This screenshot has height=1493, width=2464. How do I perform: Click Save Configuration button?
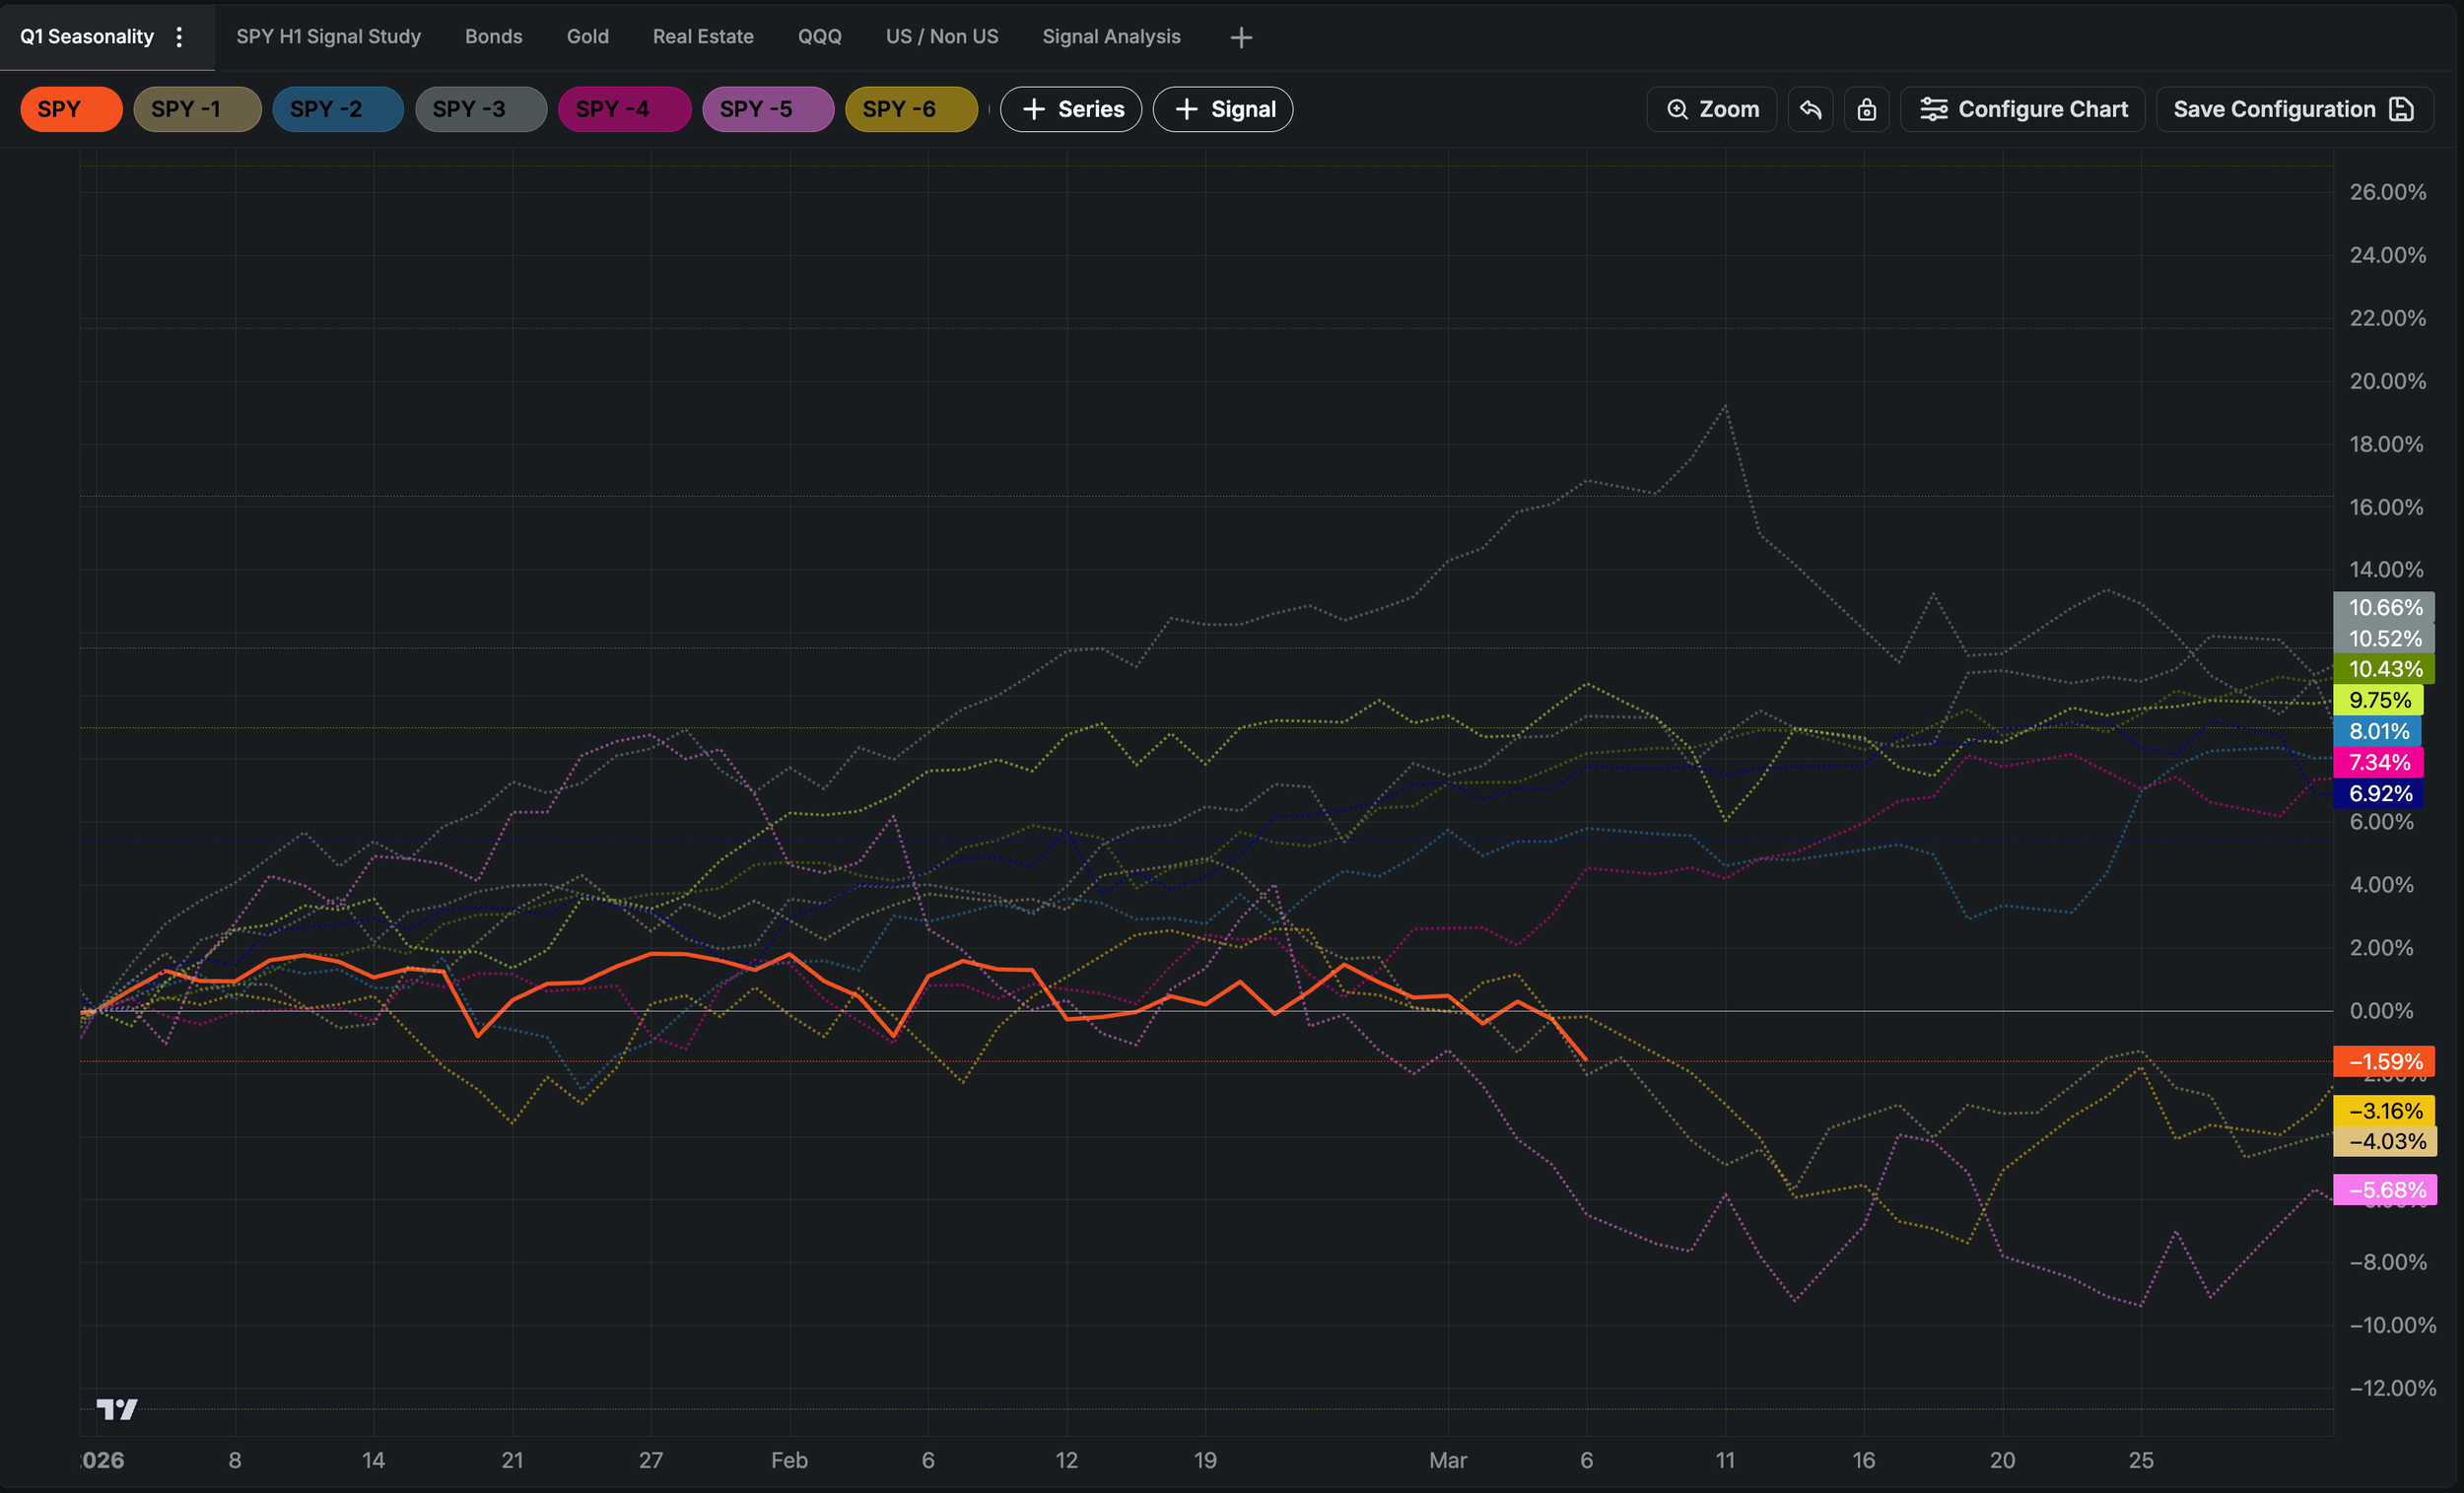pyautogui.click(x=2293, y=109)
